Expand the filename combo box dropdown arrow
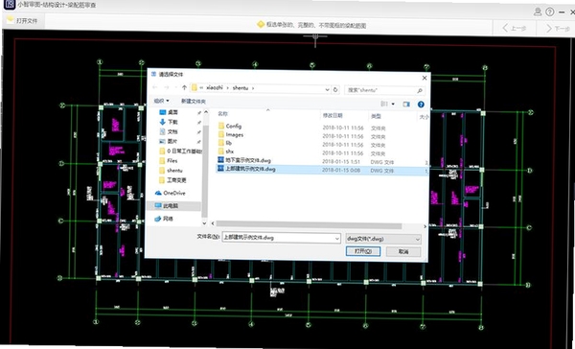Screen dimensions: 575x349 pos(337,239)
